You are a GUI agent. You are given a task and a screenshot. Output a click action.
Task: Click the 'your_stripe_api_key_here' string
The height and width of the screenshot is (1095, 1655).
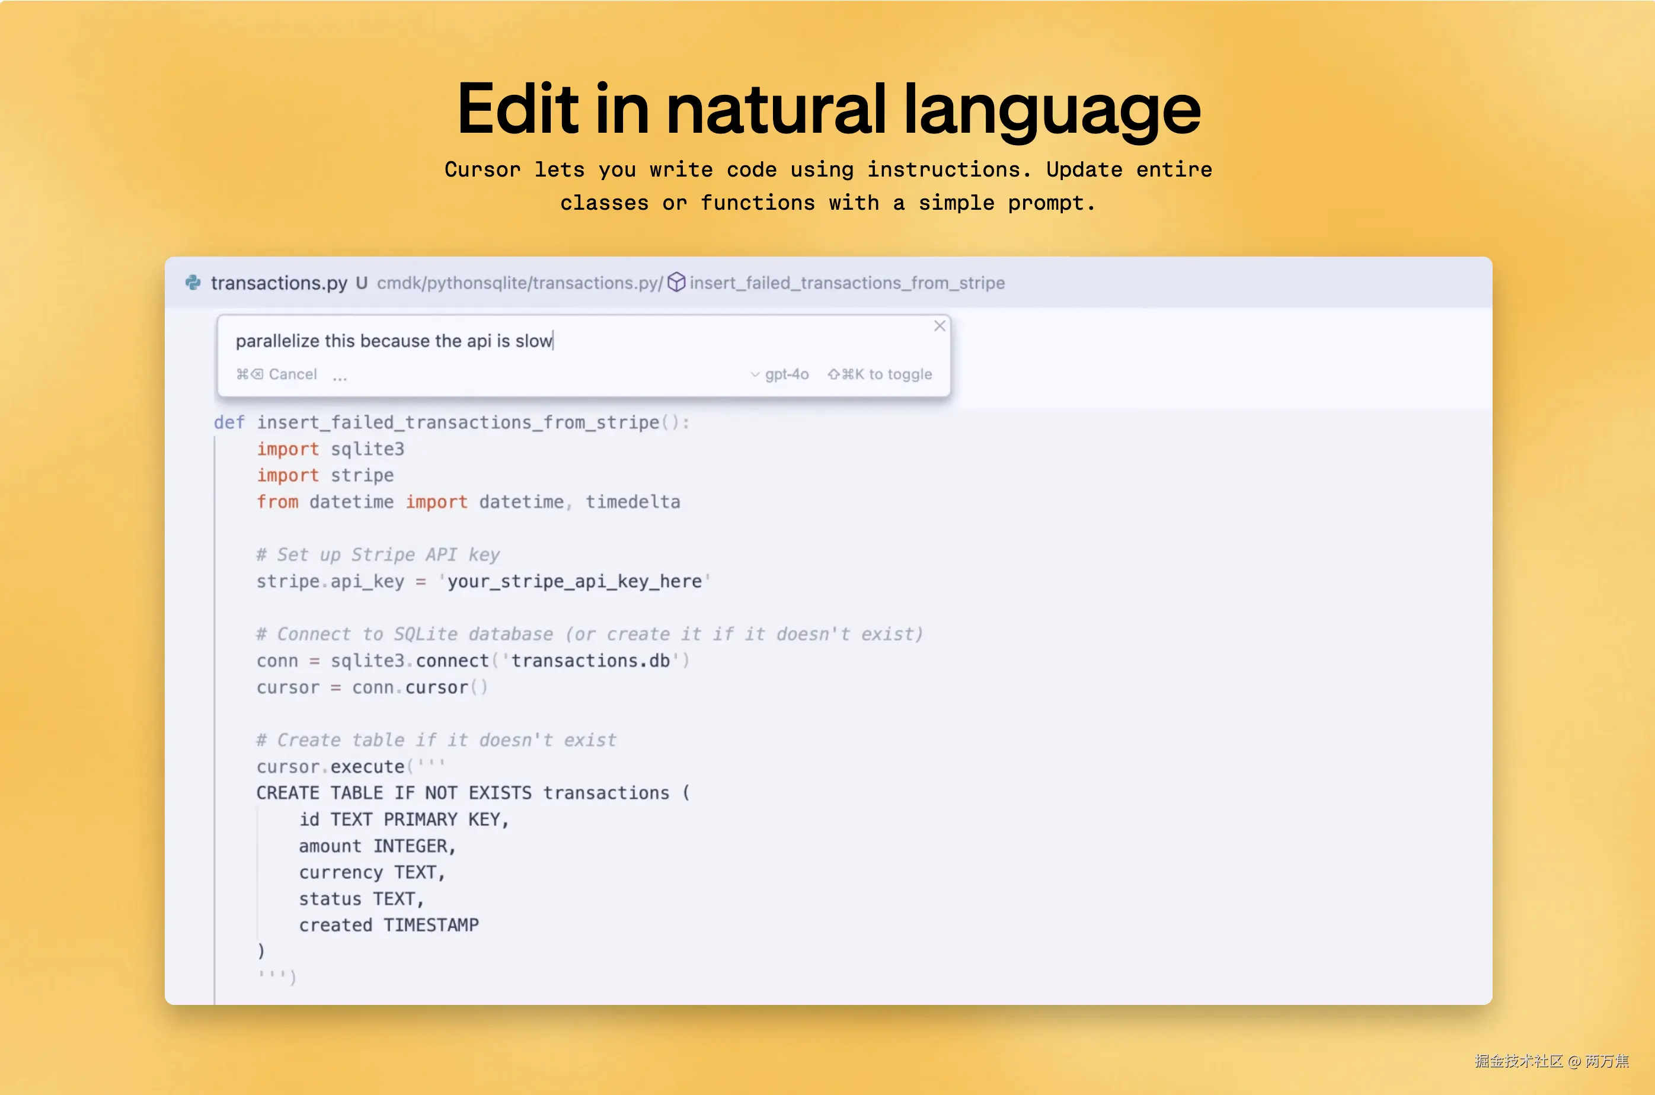[x=574, y=581]
